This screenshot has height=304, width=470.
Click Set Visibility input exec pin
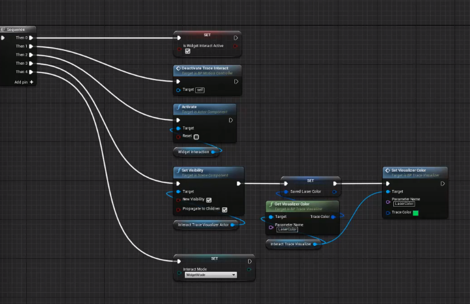point(178,183)
